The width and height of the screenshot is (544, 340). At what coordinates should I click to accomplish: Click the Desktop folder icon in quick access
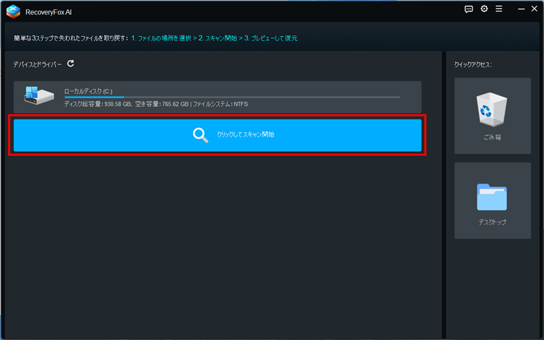pyautogui.click(x=492, y=197)
